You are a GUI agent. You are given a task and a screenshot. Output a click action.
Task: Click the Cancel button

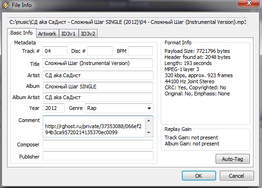pyautogui.click(x=237, y=176)
